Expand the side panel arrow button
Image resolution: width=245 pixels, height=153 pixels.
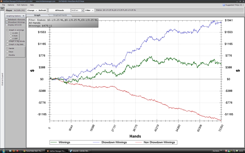2,9
